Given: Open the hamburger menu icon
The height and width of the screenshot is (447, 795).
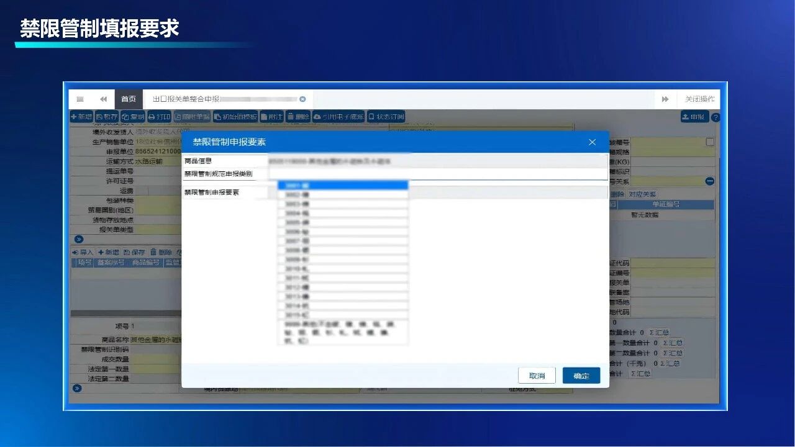Looking at the screenshot, I should coord(80,99).
